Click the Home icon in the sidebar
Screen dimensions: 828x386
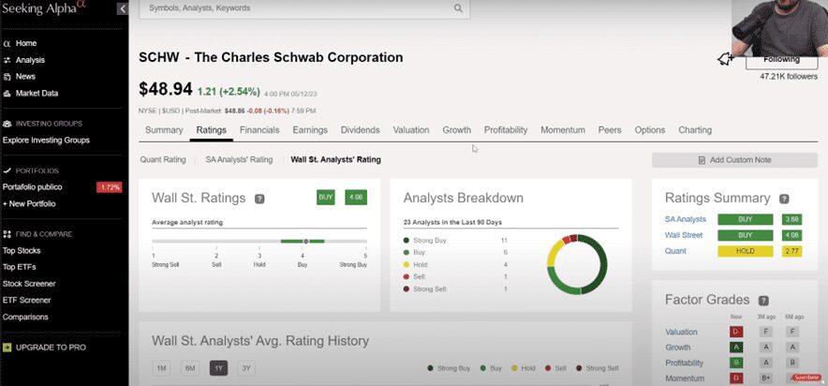pyautogui.click(x=7, y=43)
